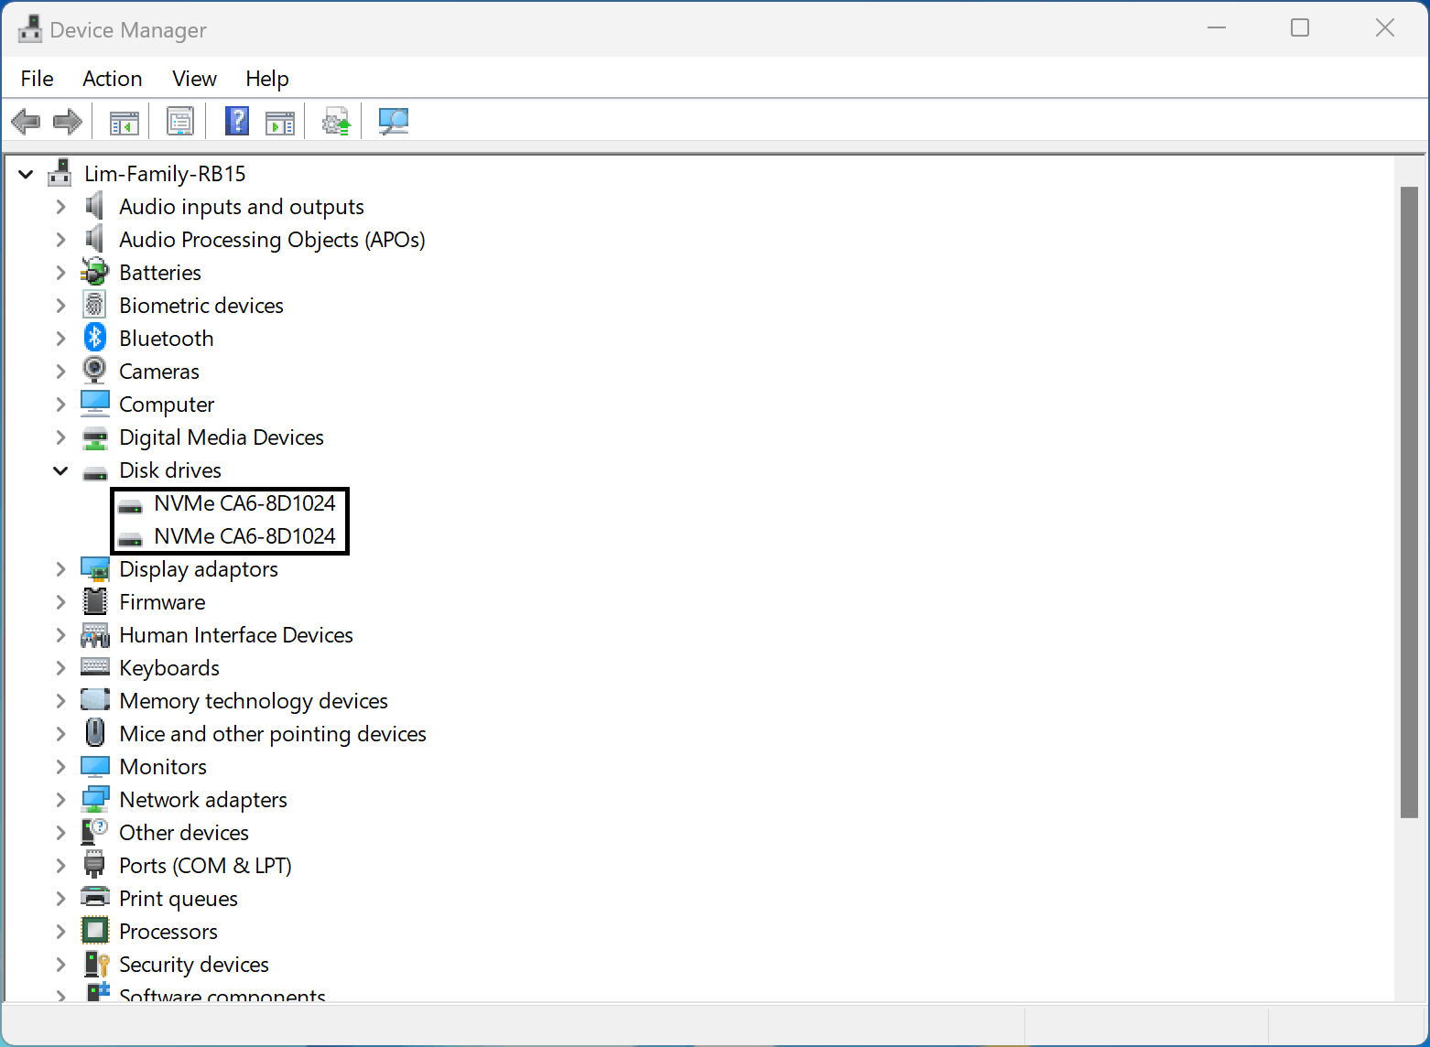1430x1047 pixels.
Task: Update driver software using the toolbar icon
Action: tap(335, 121)
